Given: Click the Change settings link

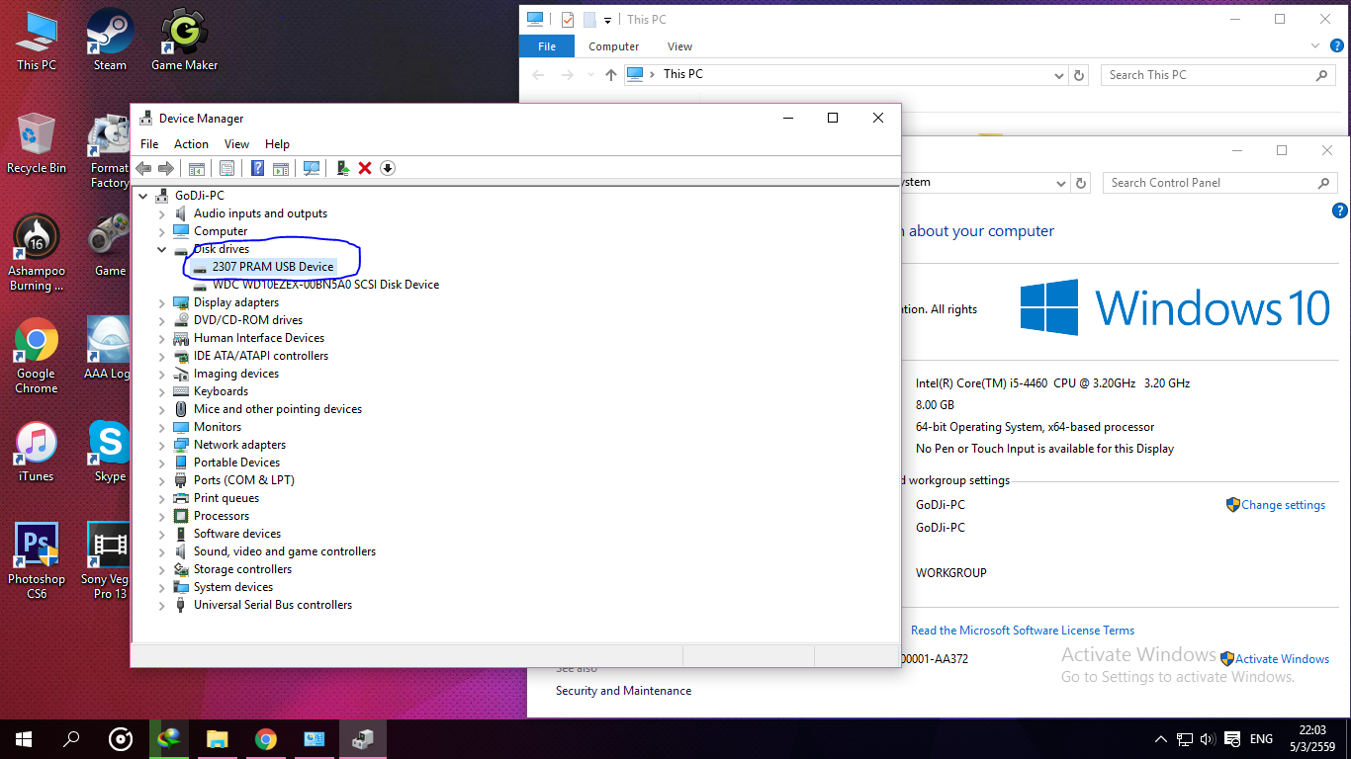Looking at the screenshot, I should (1283, 505).
